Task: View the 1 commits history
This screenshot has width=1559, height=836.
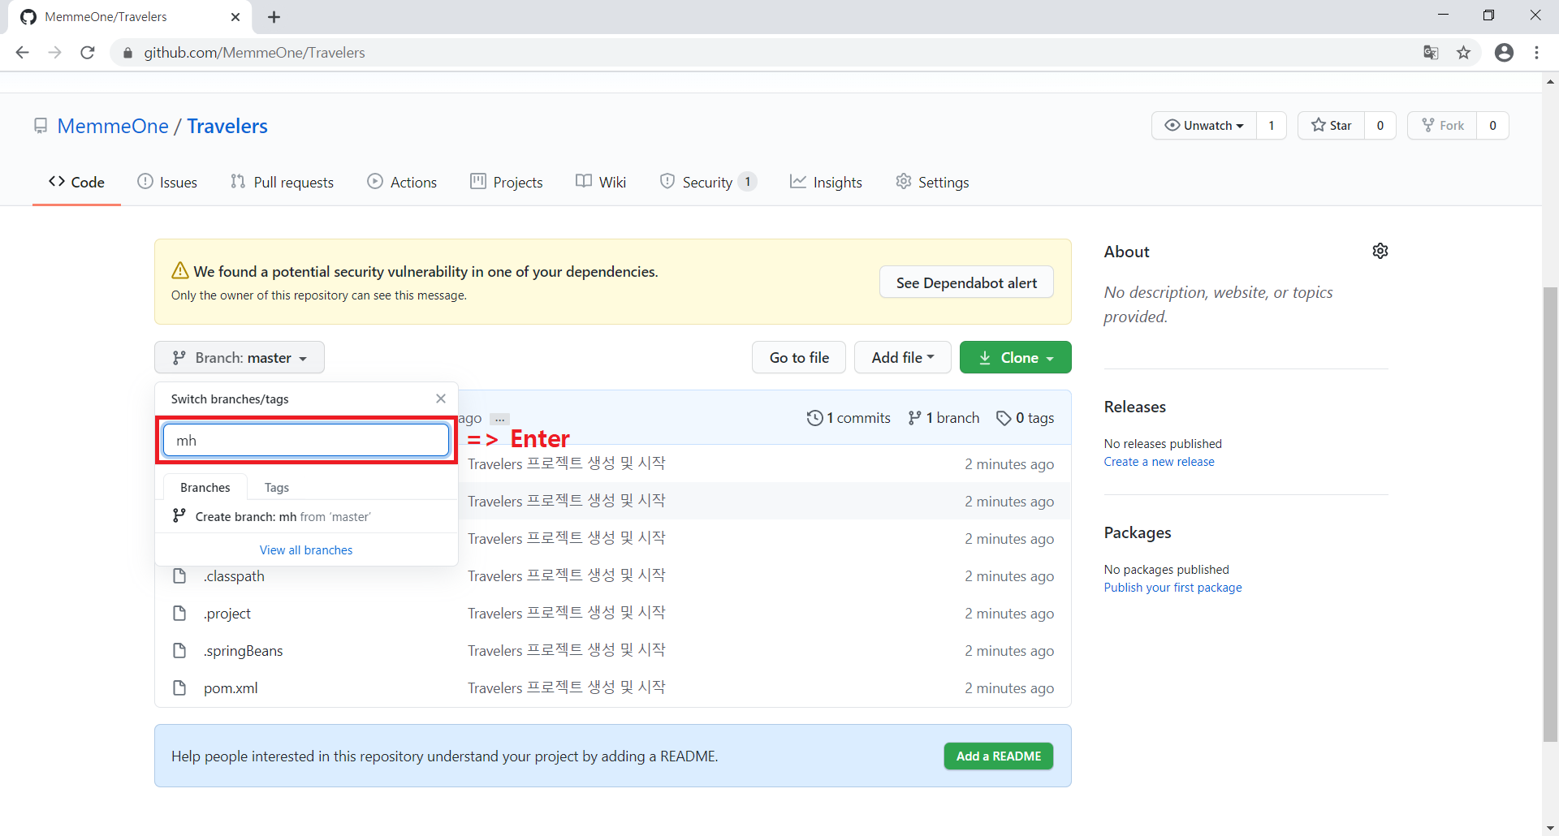Action: tap(849, 418)
